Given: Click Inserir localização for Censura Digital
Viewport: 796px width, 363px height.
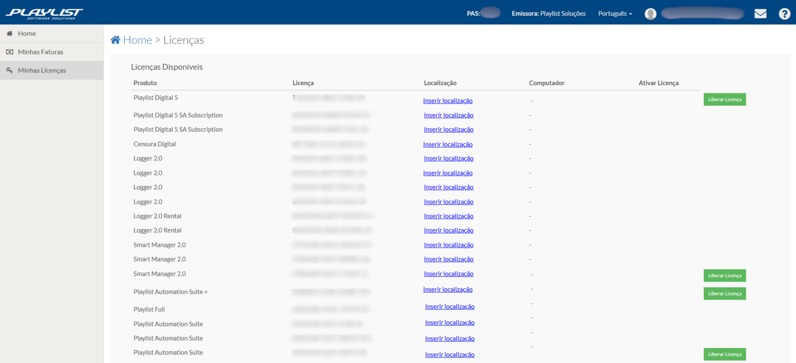Looking at the screenshot, I should click(448, 144).
